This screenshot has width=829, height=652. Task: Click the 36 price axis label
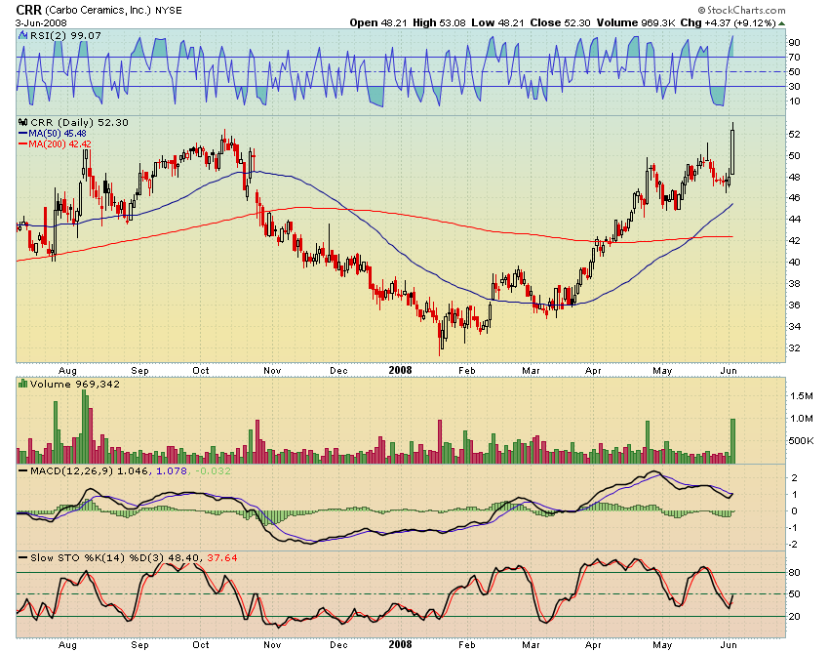(x=794, y=305)
